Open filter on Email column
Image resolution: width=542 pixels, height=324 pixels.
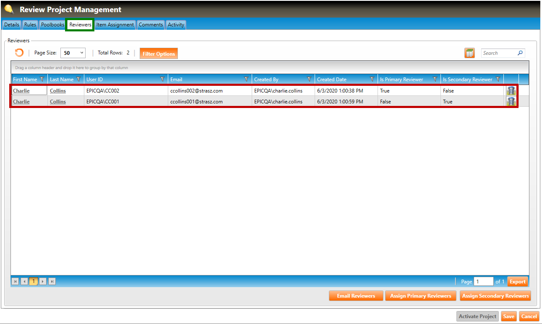(246, 80)
